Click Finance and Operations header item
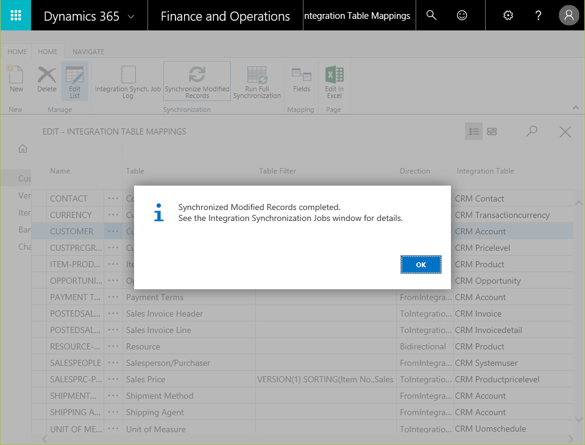This screenshot has width=585, height=445. click(225, 16)
